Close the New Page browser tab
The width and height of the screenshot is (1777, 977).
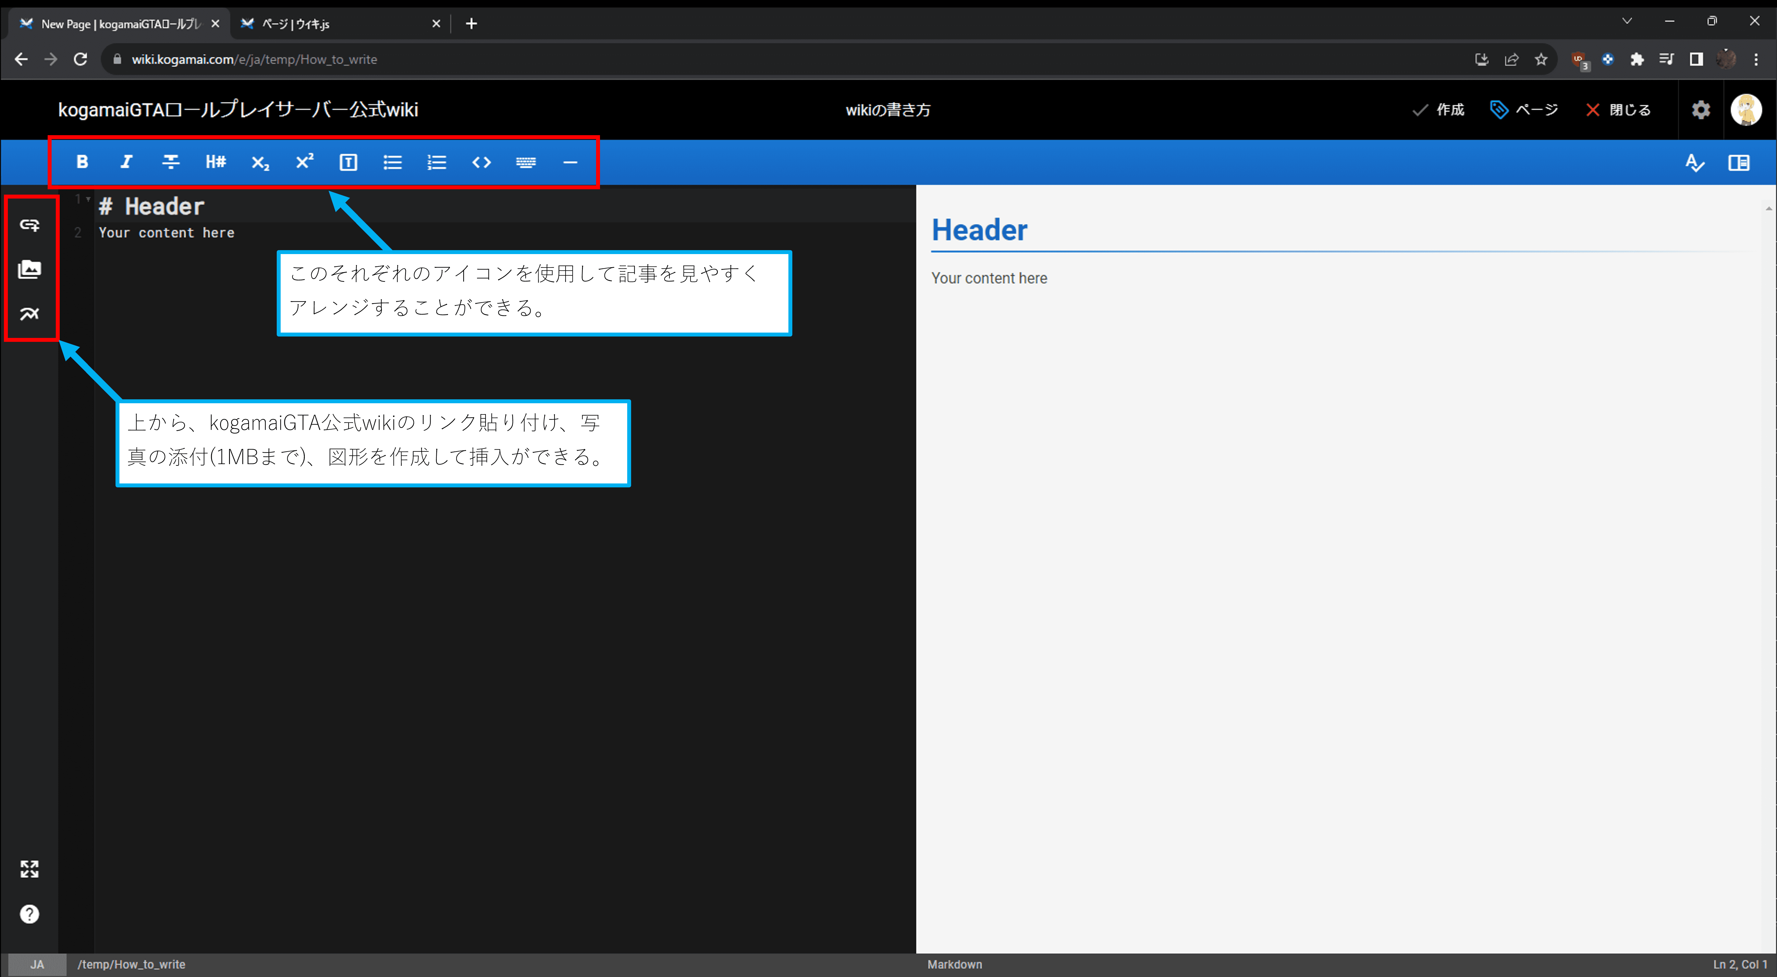point(215,24)
